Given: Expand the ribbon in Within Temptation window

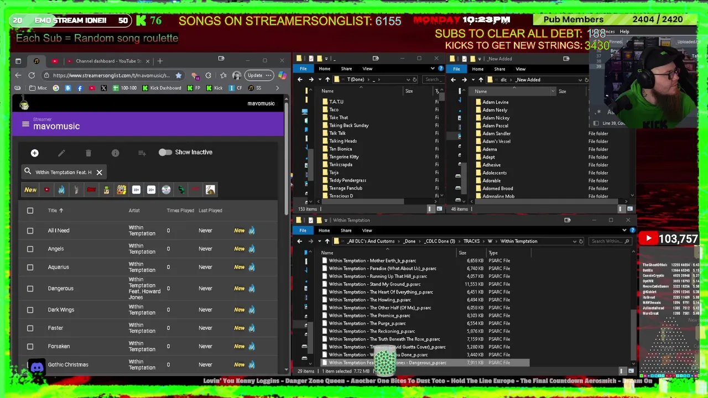Looking at the screenshot, I should [x=626, y=231].
